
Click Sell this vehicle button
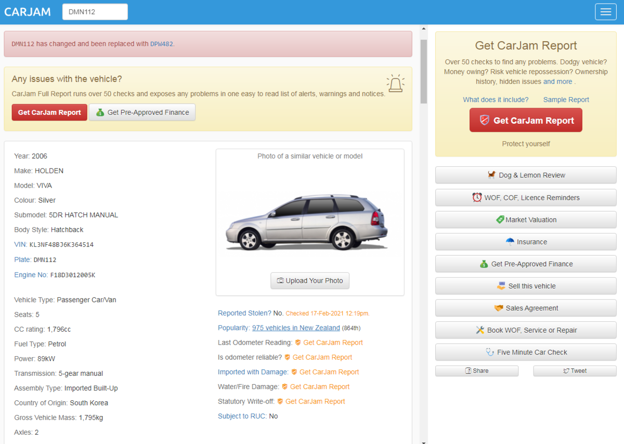[526, 286]
